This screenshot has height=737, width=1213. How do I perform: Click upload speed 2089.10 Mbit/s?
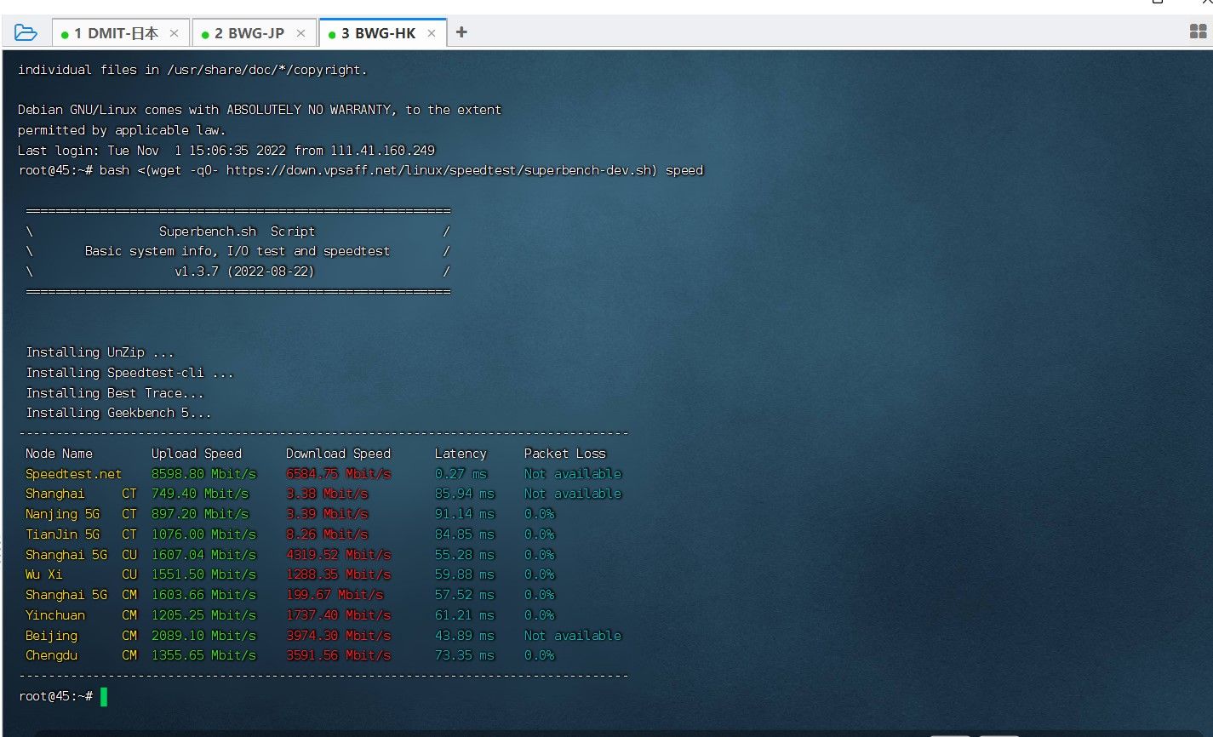203,636
